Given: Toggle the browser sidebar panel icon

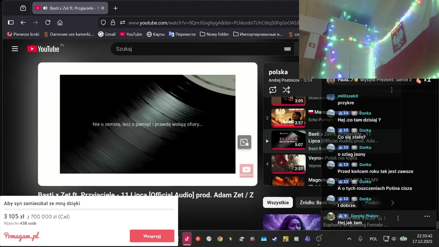Looking at the screenshot, I should tap(11, 23).
